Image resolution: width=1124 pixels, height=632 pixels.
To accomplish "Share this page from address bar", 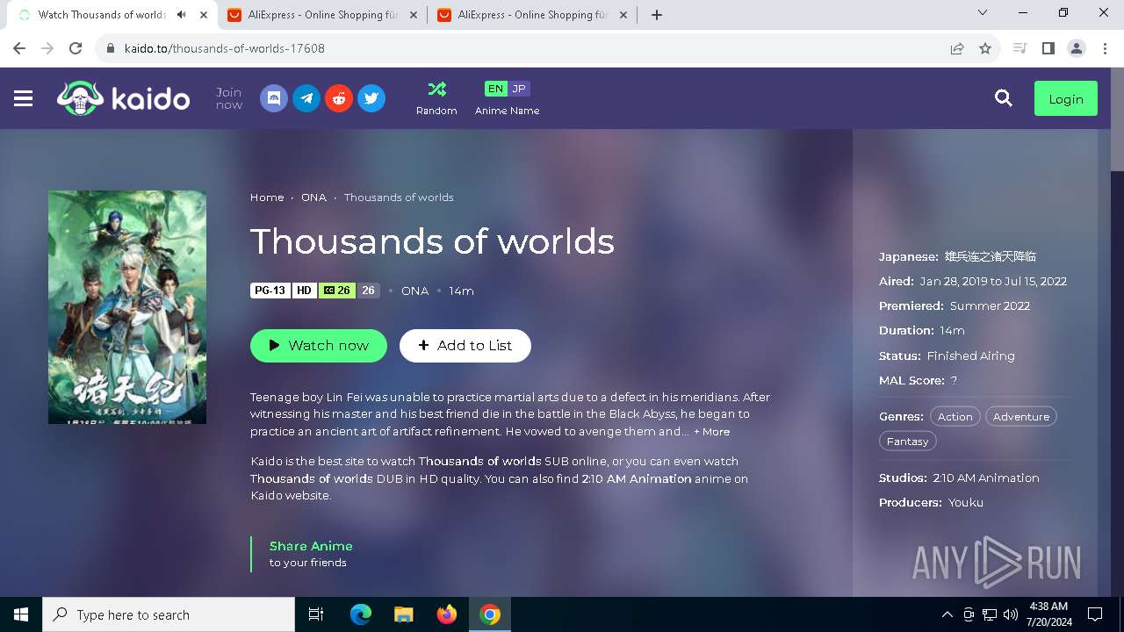I will point(957,48).
